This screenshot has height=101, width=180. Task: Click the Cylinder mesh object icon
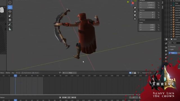(x=174, y=17)
